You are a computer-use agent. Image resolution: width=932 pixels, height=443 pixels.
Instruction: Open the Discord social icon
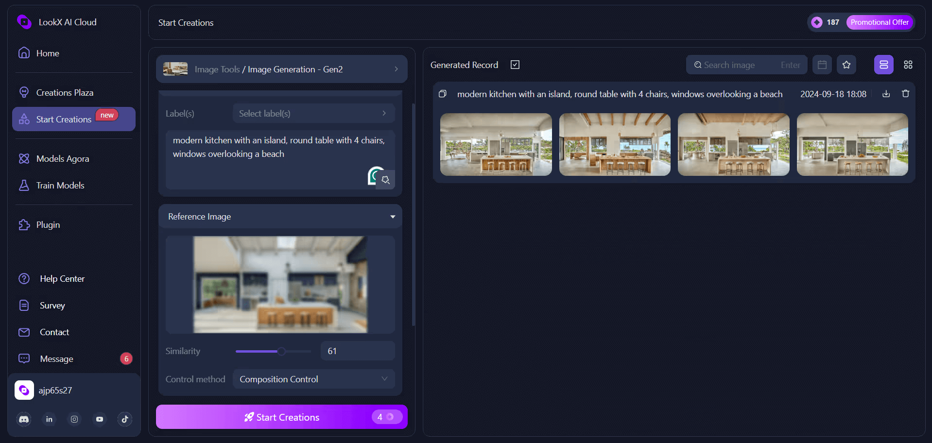pos(24,419)
